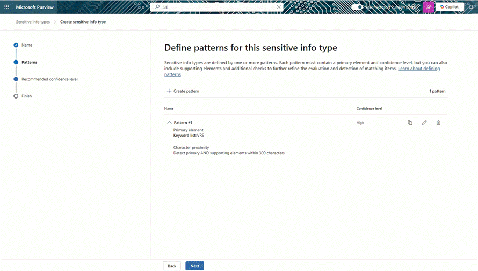
Task: Clear the SIT search text
Action: [x=279, y=7]
